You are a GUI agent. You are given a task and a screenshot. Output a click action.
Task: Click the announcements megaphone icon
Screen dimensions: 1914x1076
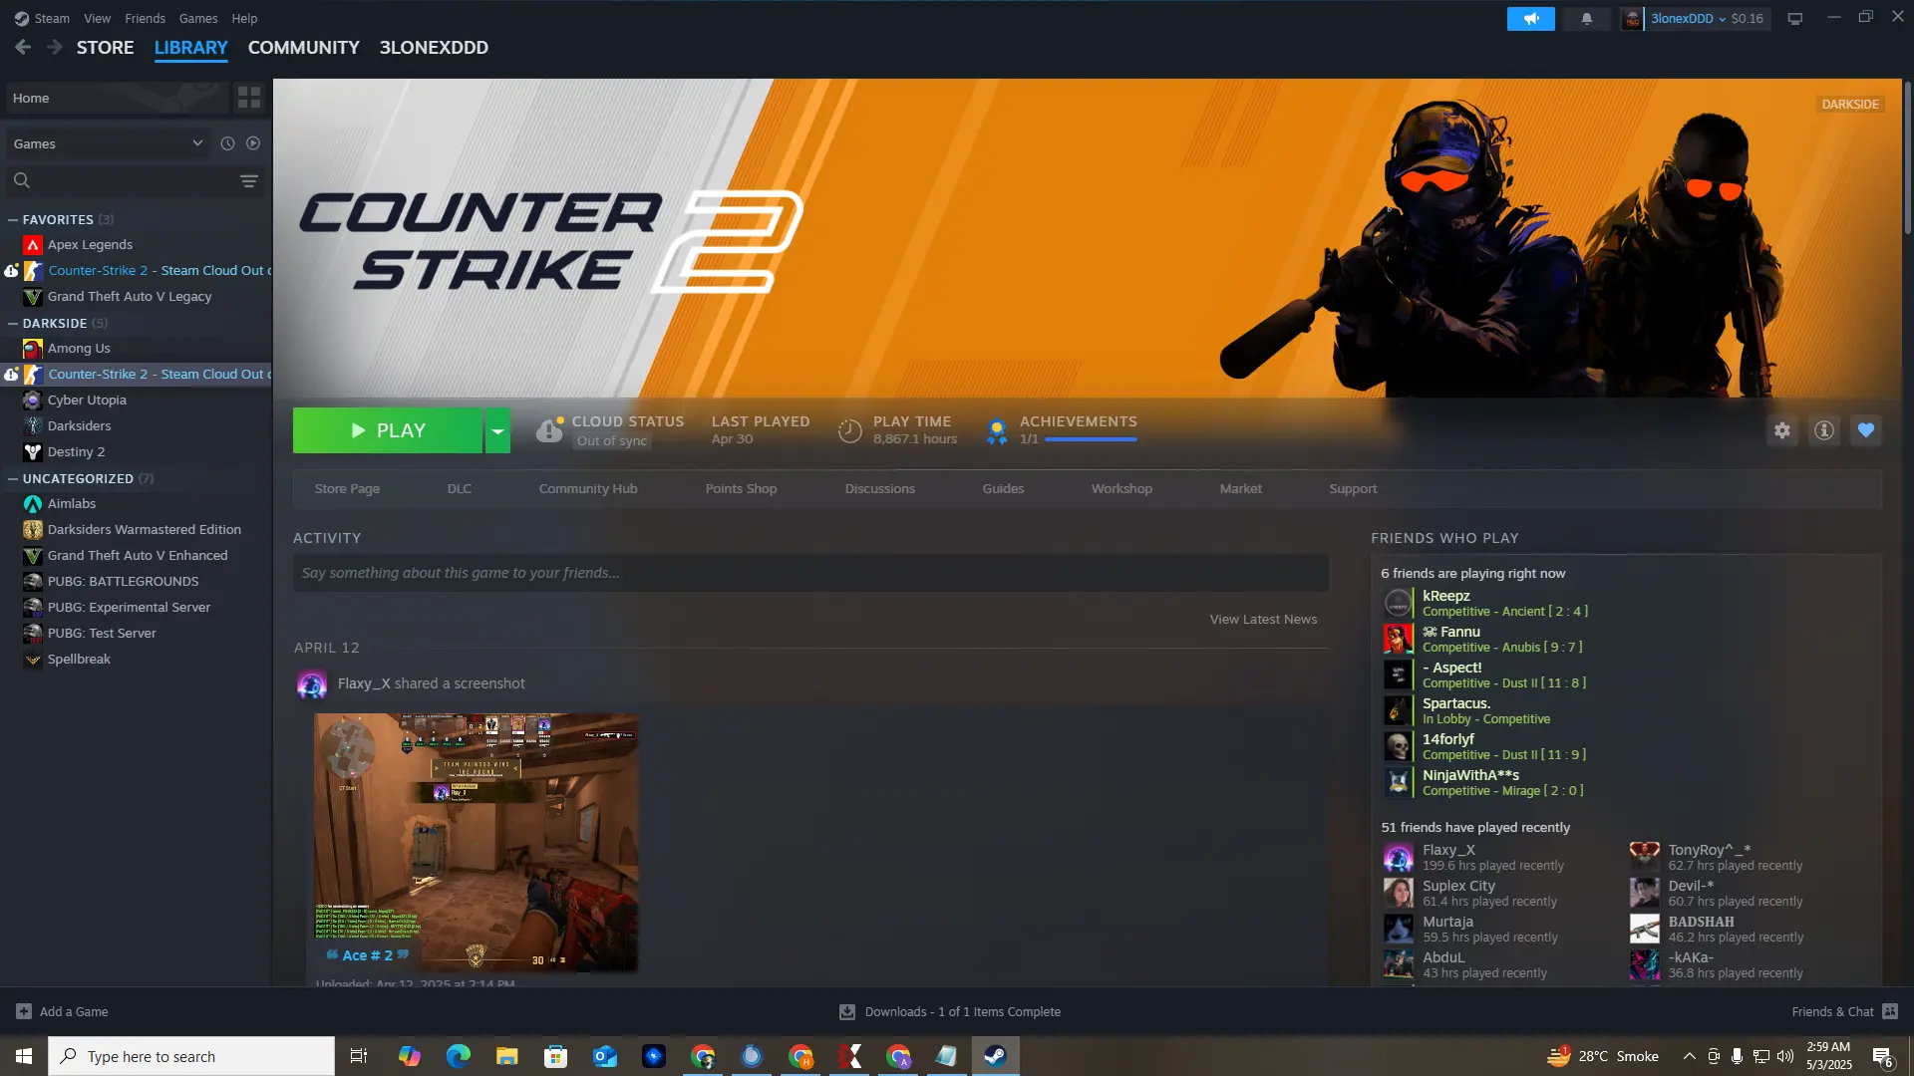click(x=1530, y=18)
